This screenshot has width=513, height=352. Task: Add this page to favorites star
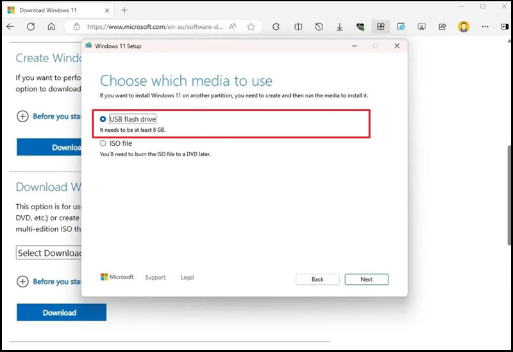pyautogui.click(x=251, y=27)
